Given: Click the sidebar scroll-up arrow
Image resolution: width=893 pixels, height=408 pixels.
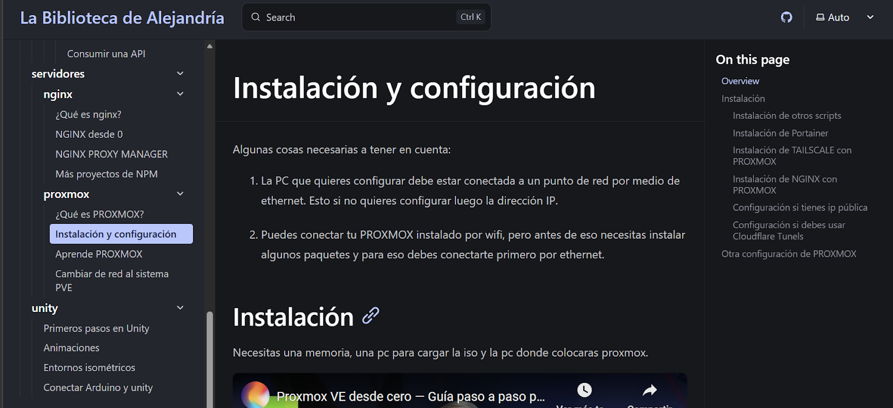Looking at the screenshot, I should 210,46.
